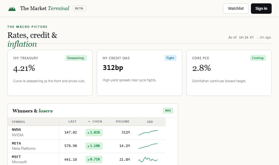Click the MOV badge in Winners & losers
Viewport: 279px width, 165px height.
click(168, 111)
